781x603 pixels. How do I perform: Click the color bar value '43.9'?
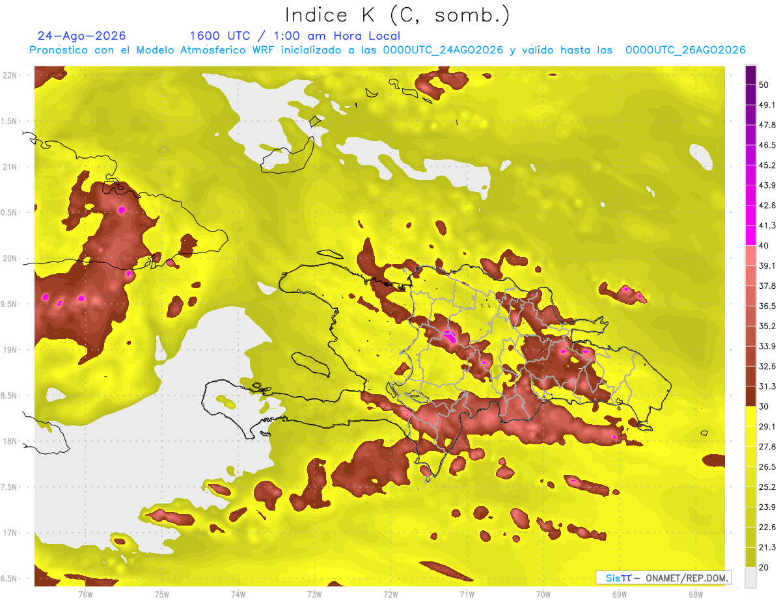click(x=767, y=185)
